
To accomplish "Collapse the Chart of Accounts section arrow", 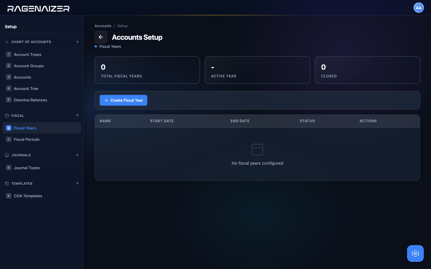I will pyautogui.click(x=78, y=42).
